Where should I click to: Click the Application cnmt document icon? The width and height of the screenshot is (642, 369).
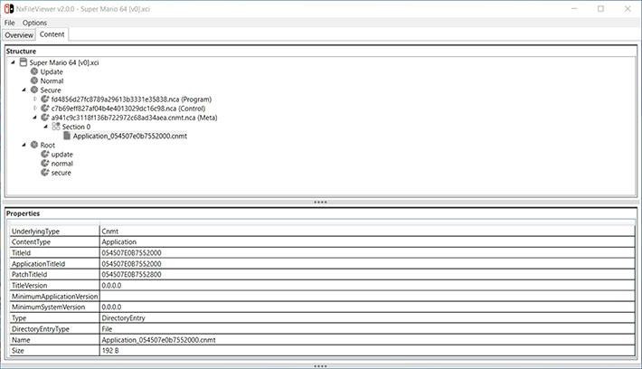click(x=67, y=136)
